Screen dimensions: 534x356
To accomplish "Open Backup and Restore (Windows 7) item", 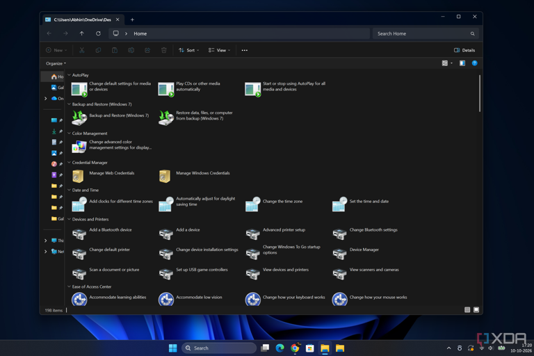I will click(x=110, y=118).
